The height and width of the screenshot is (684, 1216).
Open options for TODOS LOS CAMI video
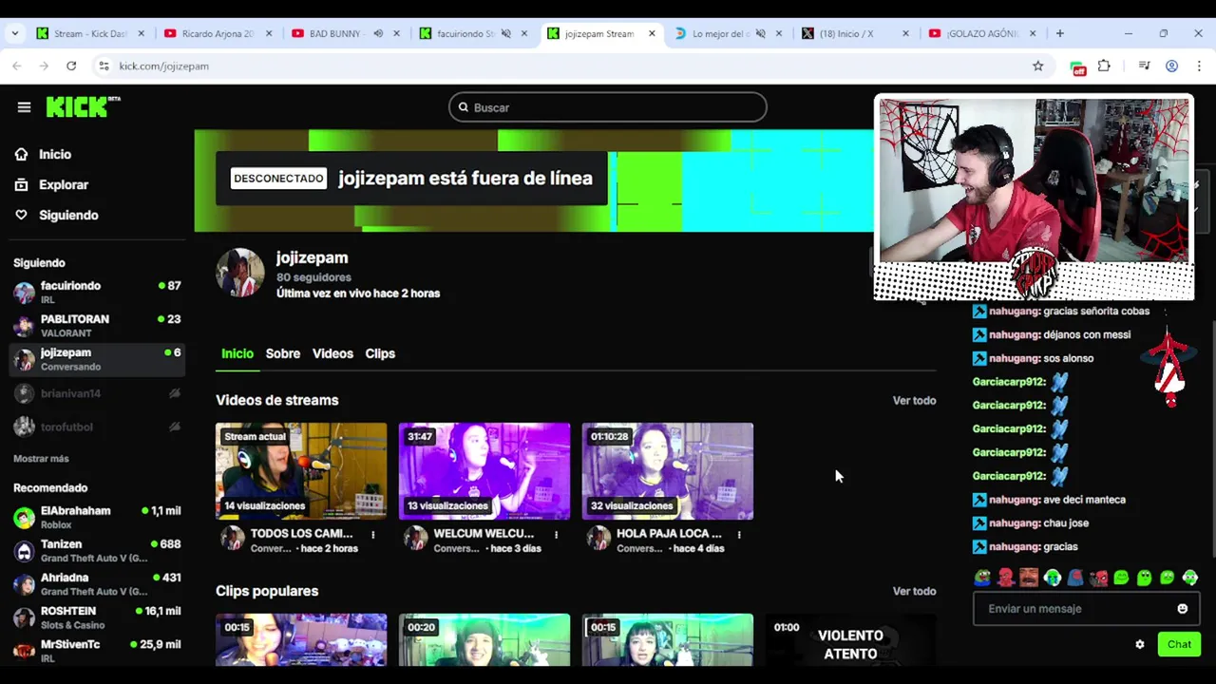click(372, 535)
